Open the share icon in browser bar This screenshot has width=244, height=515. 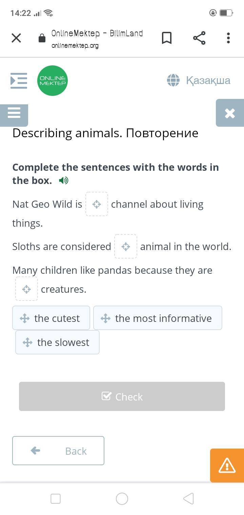(x=199, y=38)
